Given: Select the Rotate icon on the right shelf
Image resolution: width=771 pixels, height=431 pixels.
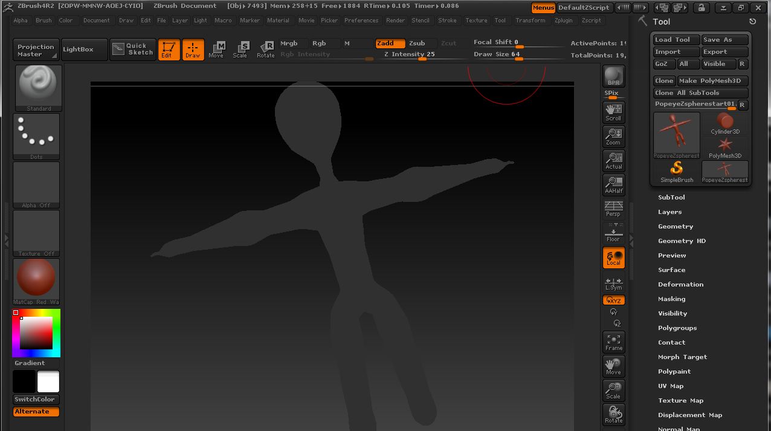Looking at the screenshot, I should pyautogui.click(x=613, y=414).
